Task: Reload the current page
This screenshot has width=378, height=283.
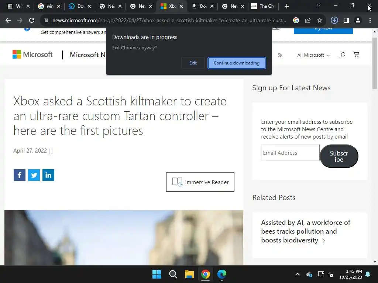Action: pyautogui.click(x=32, y=21)
